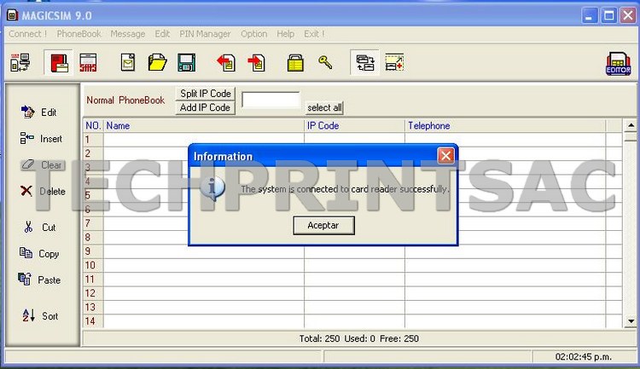Open the Edit menu in menu bar
This screenshot has width=640, height=369.
pyautogui.click(x=162, y=34)
